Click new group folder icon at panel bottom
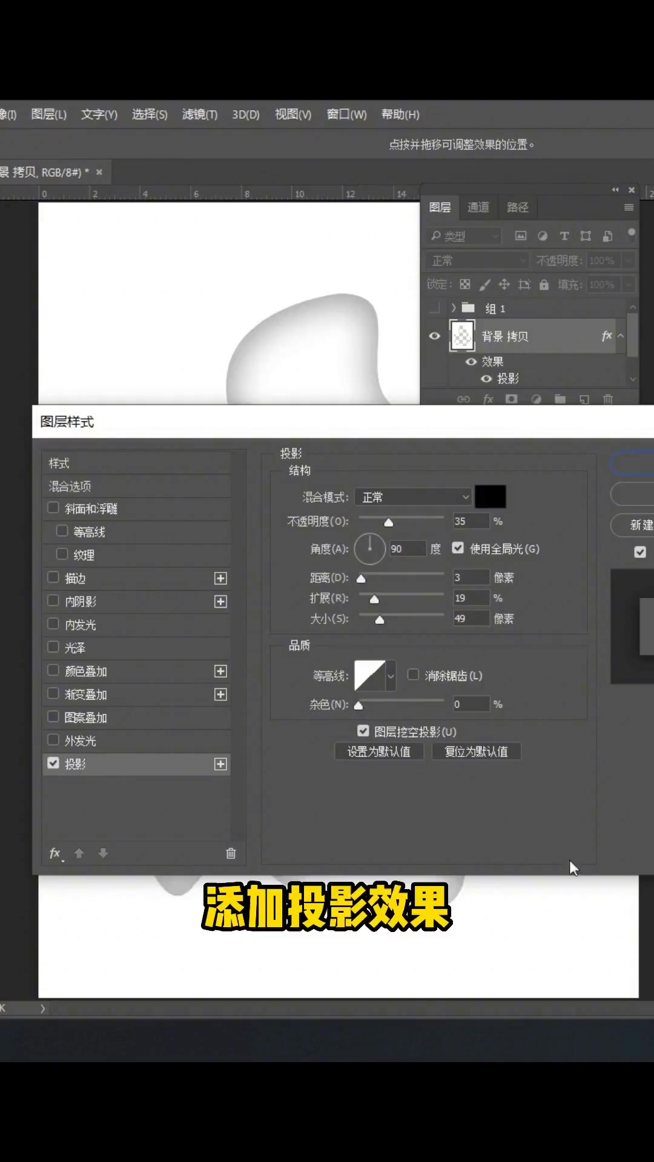 tap(560, 399)
